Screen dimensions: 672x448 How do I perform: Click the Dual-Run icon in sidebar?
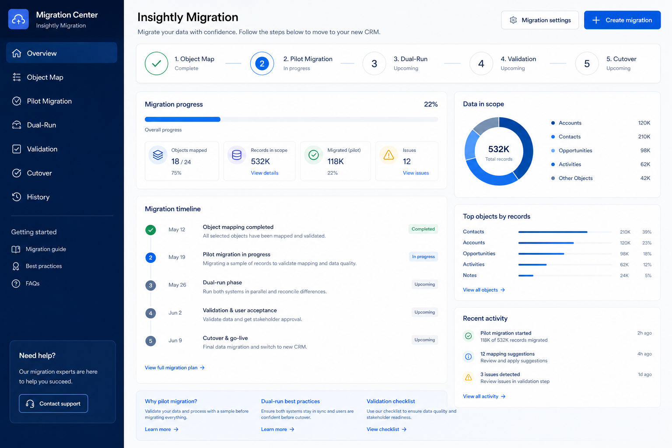click(x=17, y=125)
